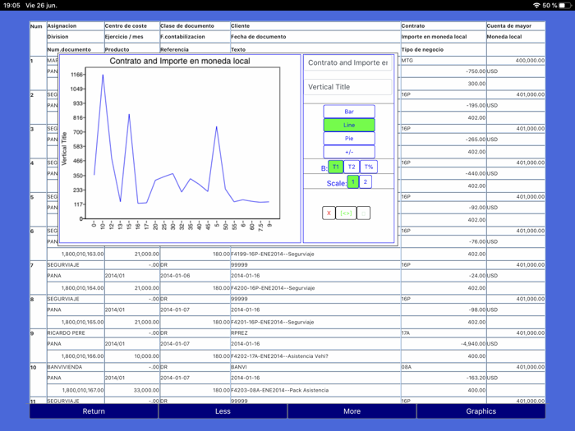Screen dimensions: 575x431
Task: Tap the Ejercicio / mes header
Action: tap(132, 37)
